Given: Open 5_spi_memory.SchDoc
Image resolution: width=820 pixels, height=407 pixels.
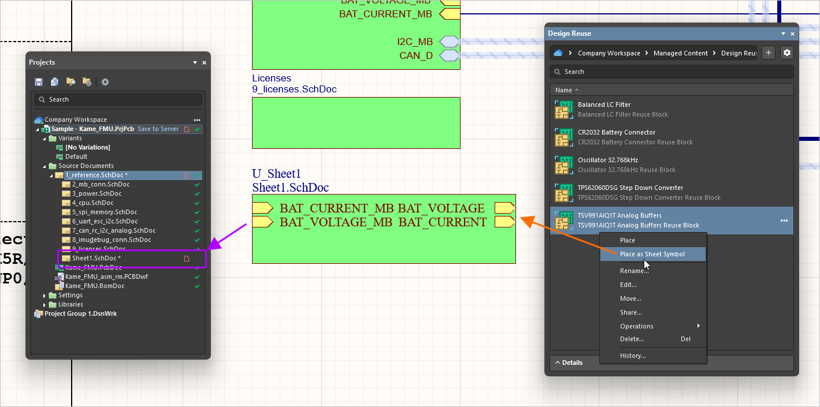Looking at the screenshot, I should [x=105, y=212].
